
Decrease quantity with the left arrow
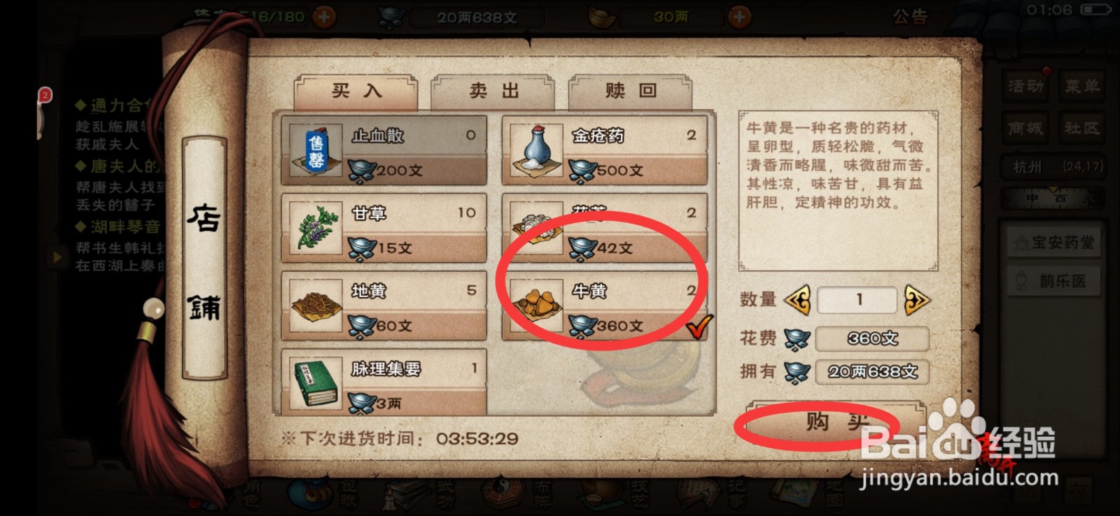tap(798, 301)
